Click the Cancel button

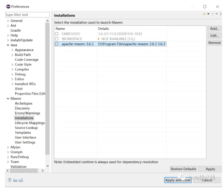[207, 180]
